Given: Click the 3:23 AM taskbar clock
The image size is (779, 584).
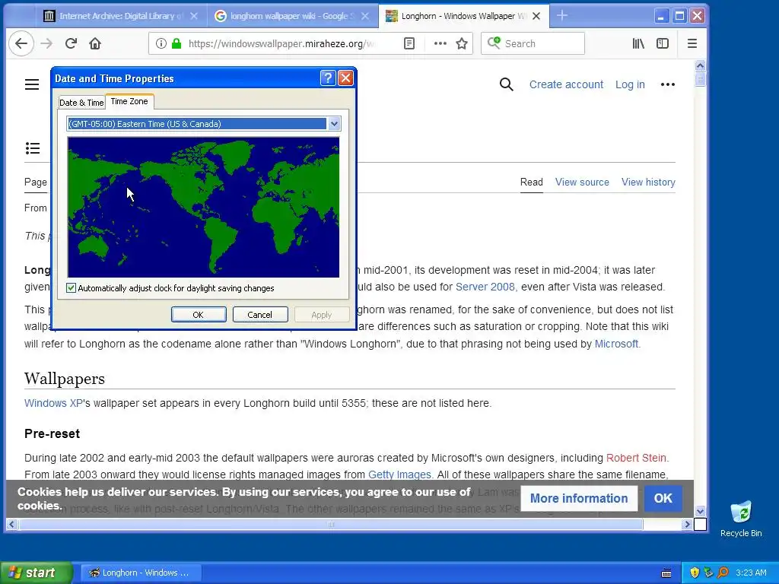Looking at the screenshot, I should (x=751, y=573).
